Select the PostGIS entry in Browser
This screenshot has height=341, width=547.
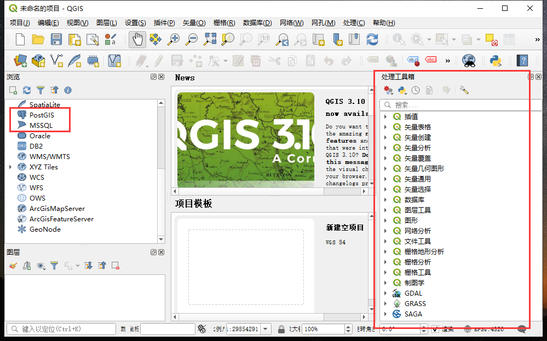[x=42, y=115]
